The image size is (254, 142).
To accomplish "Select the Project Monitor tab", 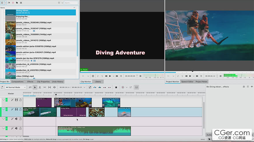I will pos(172,82).
